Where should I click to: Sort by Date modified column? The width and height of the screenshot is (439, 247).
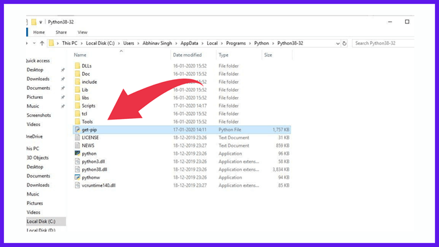tap(188, 55)
